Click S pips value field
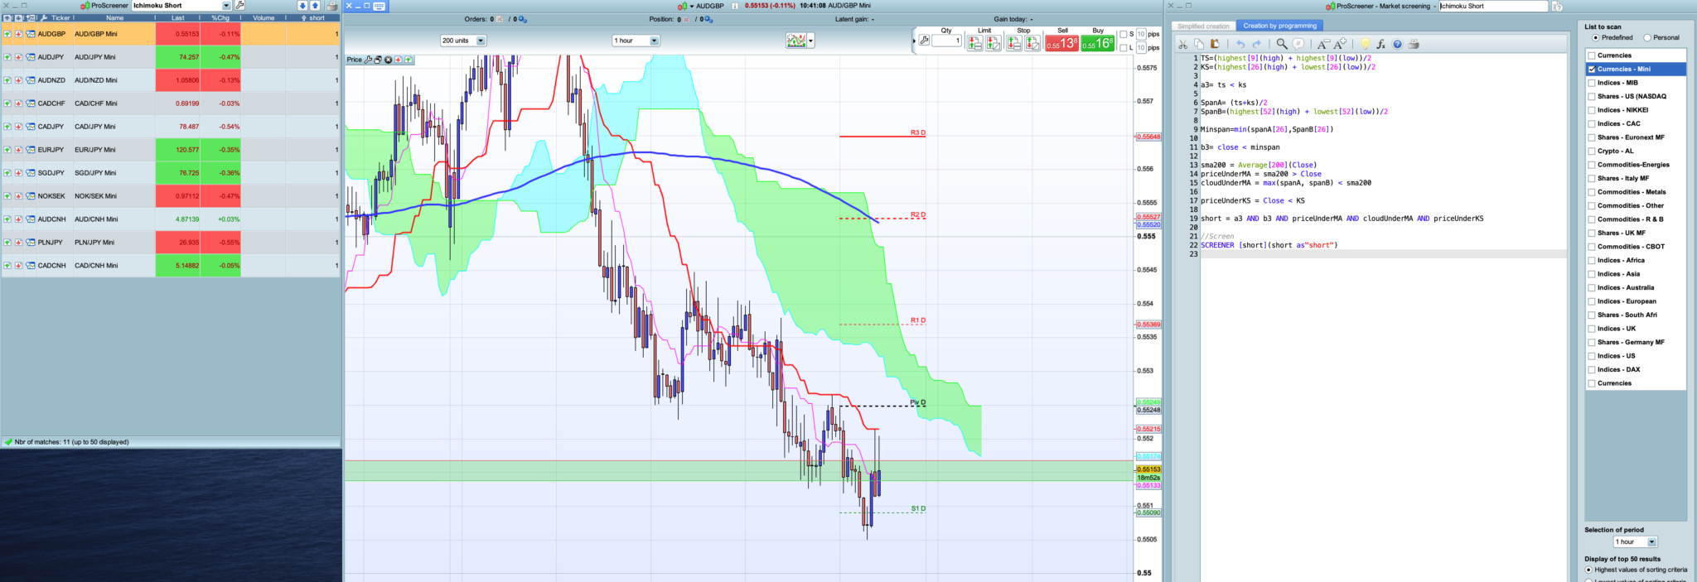The width and height of the screenshot is (1697, 582). click(1141, 34)
